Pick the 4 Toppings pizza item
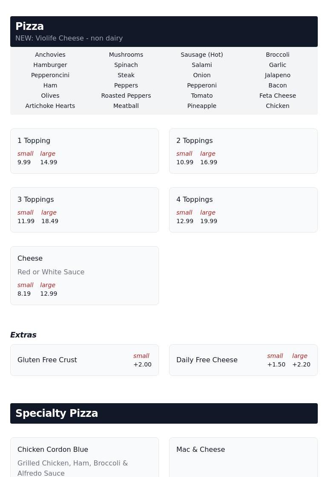 coord(243,210)
